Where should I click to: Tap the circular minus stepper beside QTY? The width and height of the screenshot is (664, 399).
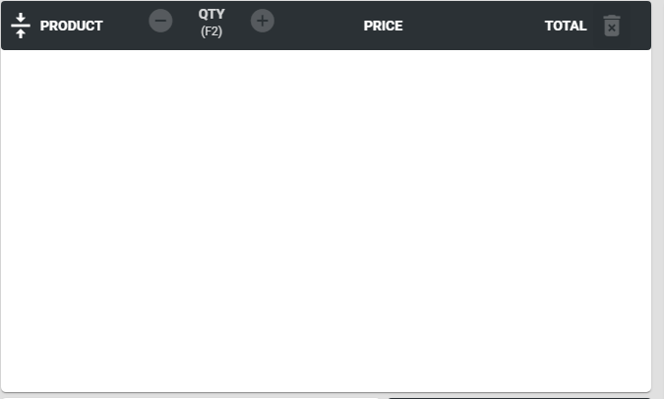(x=160, y=21)
